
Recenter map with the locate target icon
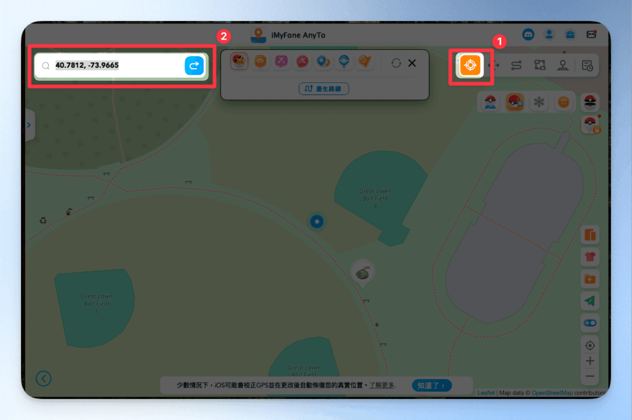[x=590, y=345]
